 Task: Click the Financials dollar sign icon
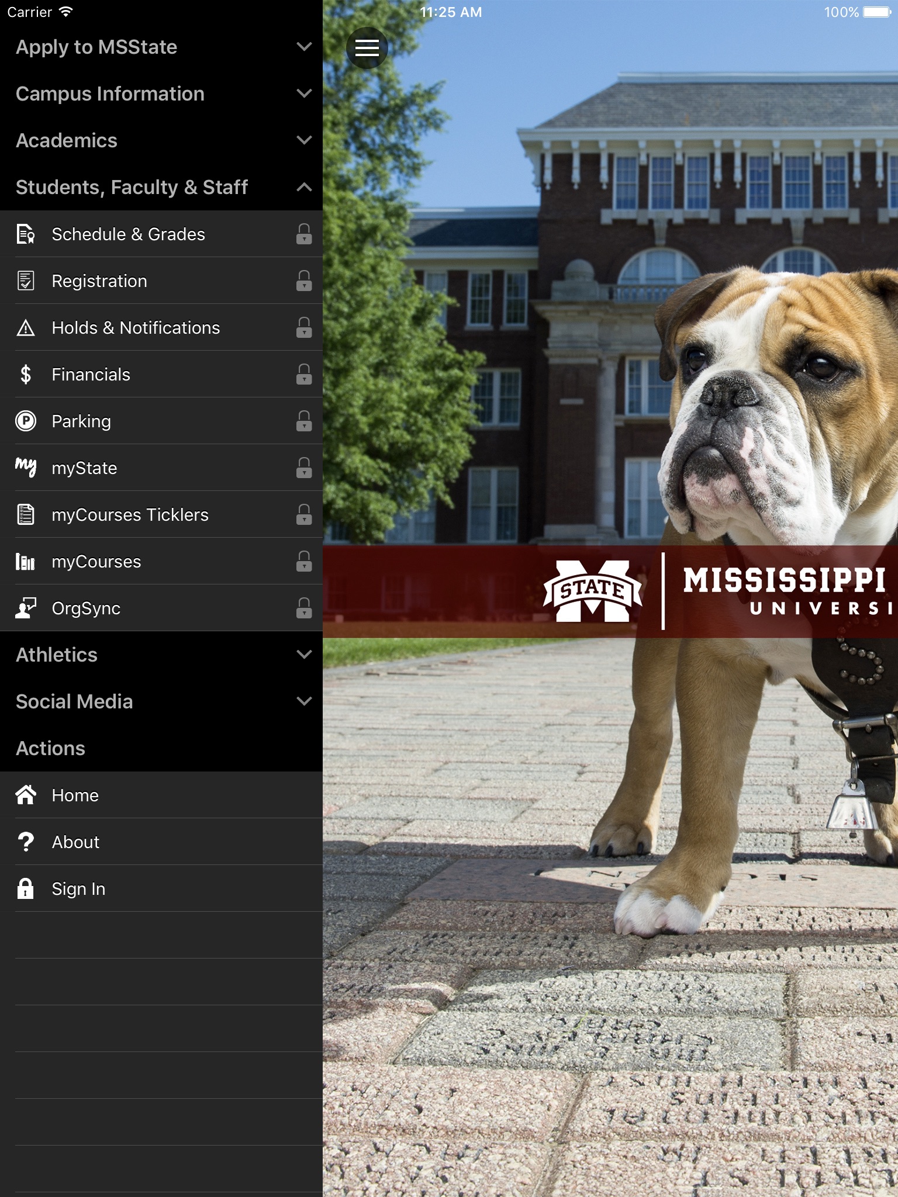[x=26, y=374]
